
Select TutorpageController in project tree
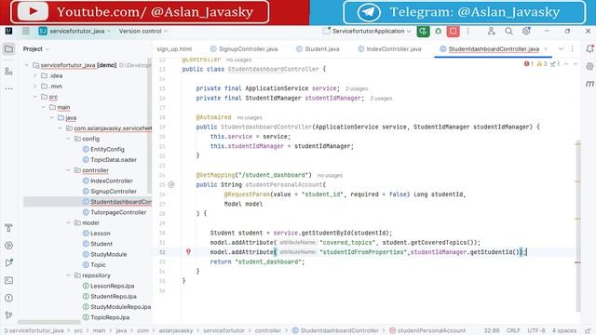pyautogui.click(x=118, y=212)
